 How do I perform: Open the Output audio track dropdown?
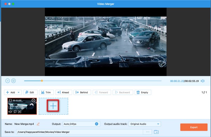(x=145, y=124)
